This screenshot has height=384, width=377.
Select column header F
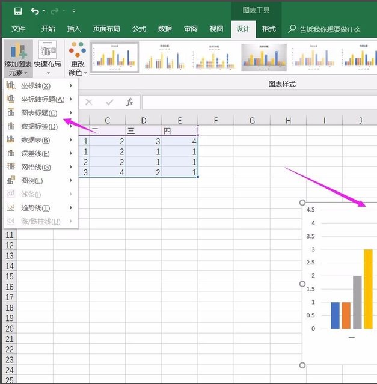[216, 121]
